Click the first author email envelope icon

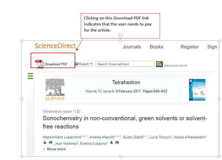tap(51, 143)
